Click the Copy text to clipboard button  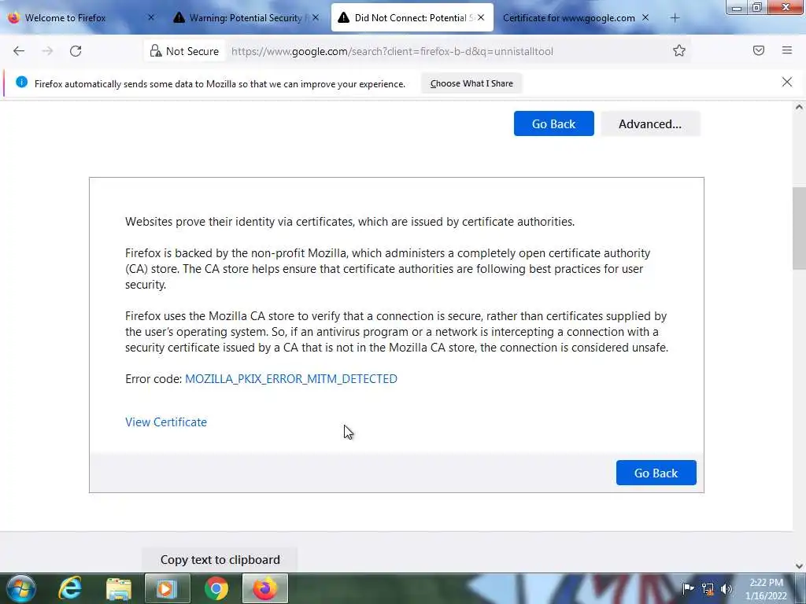point(220,560)
